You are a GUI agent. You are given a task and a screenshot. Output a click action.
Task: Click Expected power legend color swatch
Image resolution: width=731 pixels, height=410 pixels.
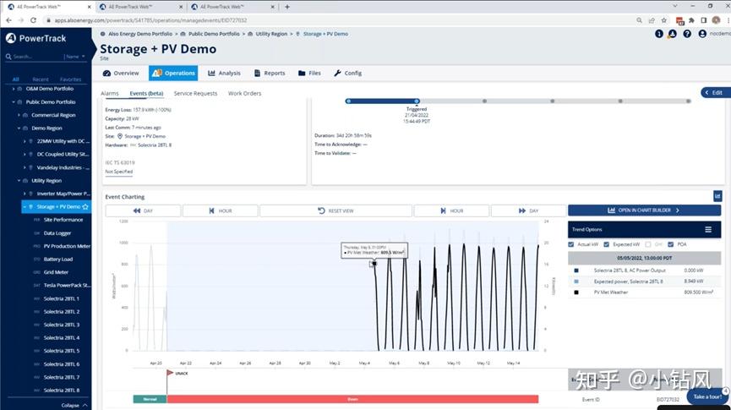(x=576, y=282)
